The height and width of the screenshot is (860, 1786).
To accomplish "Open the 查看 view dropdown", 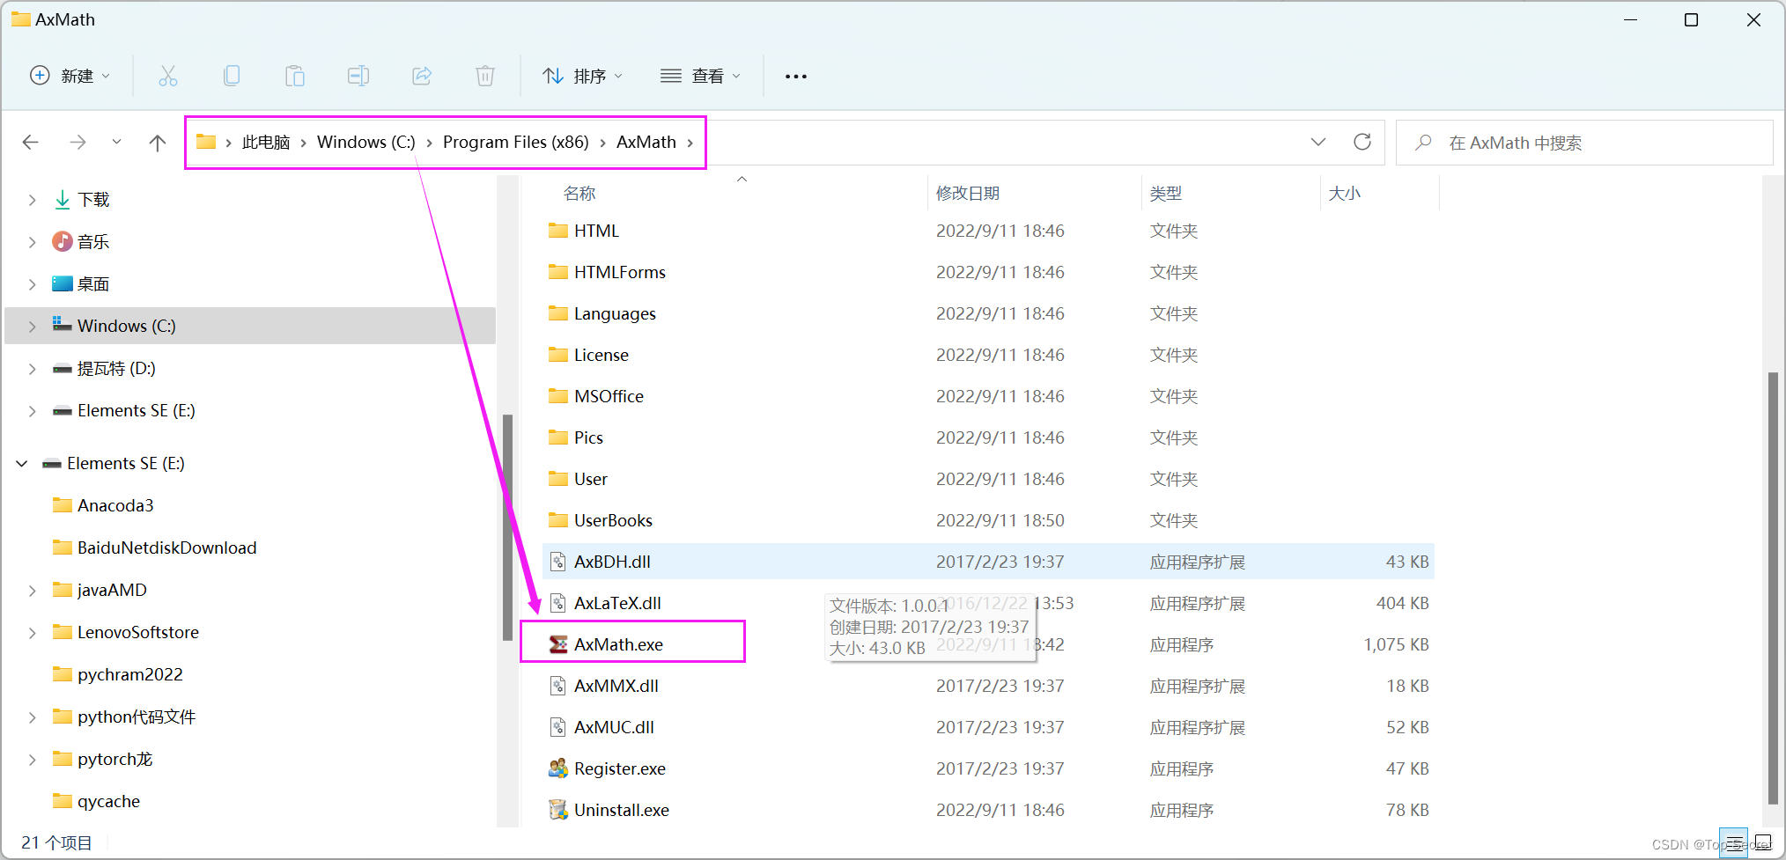I will pyautogui.click(x=700, y=76).
